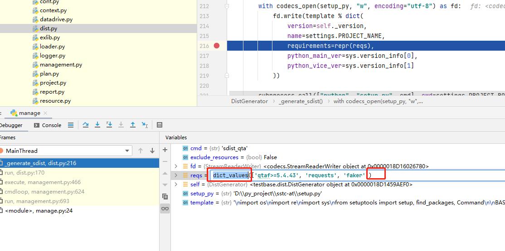Click Variables panel header
505x251 pixels.
click(176, 137)
